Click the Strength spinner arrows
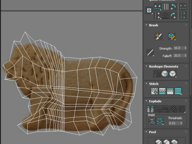The height and width of the screenshot is (144, 192). 185,48
